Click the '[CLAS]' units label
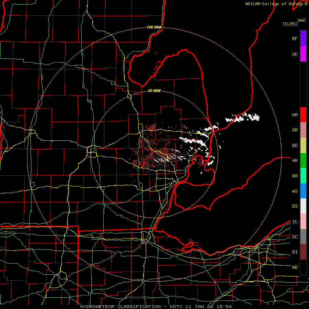This screenshot has width=309, height=309. [x=290, y=24]
